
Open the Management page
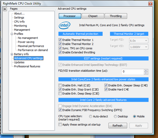point(22,30)
